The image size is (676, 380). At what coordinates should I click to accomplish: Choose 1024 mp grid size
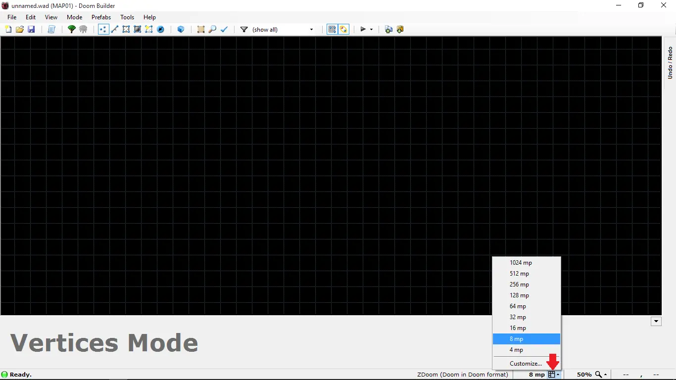click(x=527, y=263)
